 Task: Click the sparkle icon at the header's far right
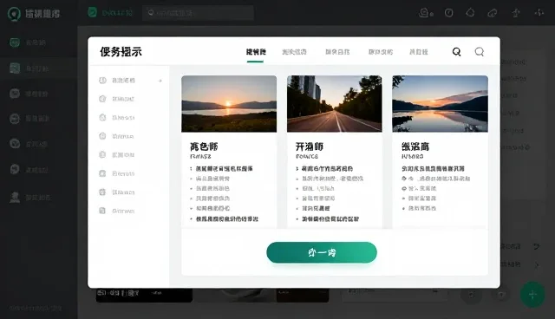coord(539,13)
